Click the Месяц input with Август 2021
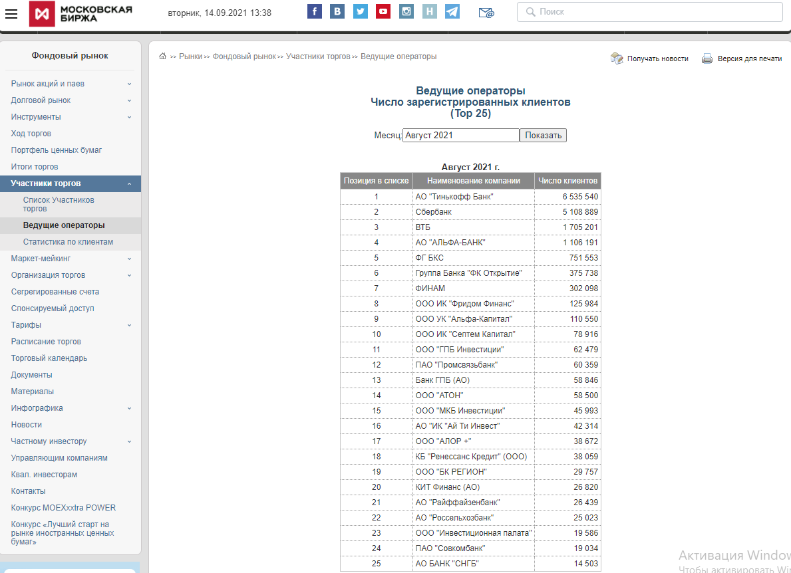791x573 pixels. tap(460, 135)
